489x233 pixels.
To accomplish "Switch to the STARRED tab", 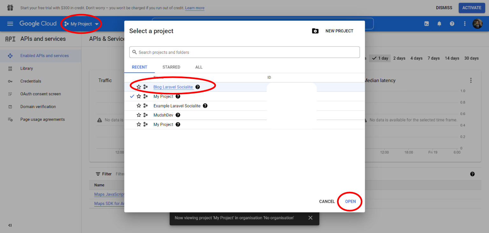I will (x=171, y=67).
